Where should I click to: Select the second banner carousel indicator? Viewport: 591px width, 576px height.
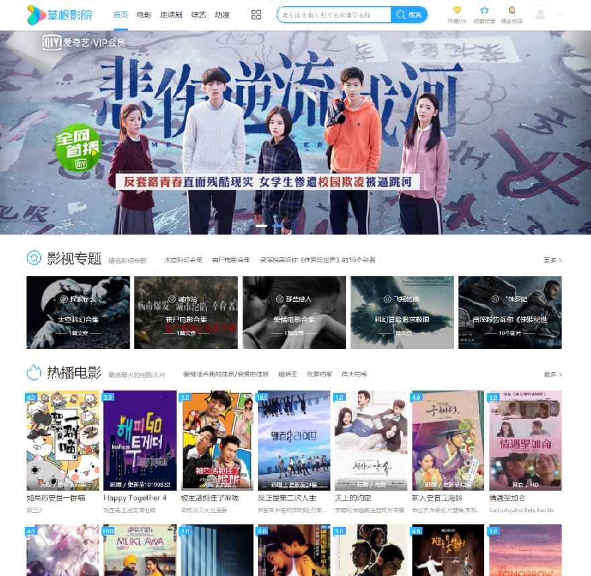[278, 226]
